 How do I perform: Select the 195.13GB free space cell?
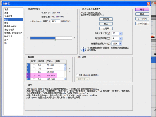(51, 79)
